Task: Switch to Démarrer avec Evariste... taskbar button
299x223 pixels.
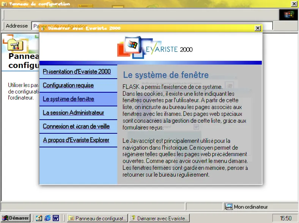Action: (159, 218)
